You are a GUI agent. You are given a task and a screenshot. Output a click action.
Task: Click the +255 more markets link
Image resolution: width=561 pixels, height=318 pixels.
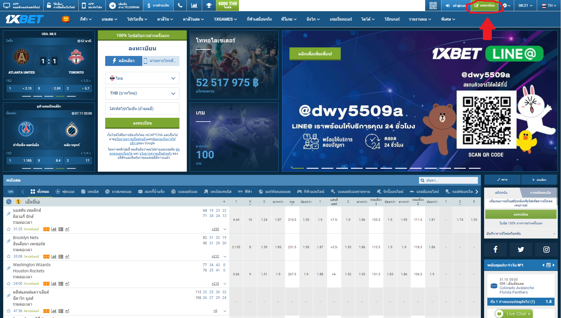click(x=215, y=229)
